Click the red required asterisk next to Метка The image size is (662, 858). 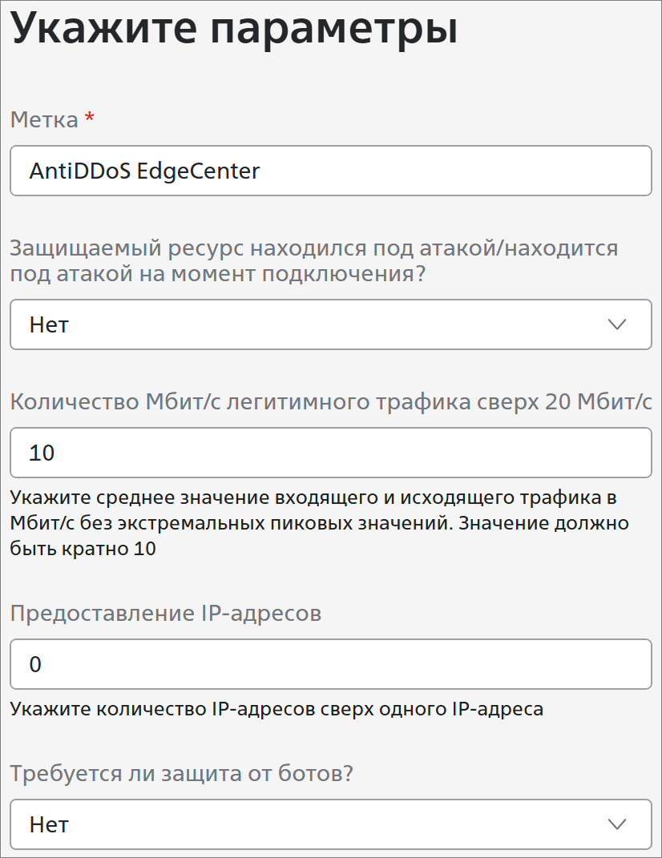(89, 117)
